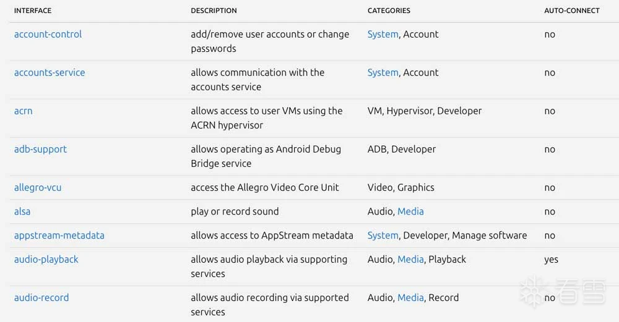Follow the allegro-vcu interface link
619x322 pixels.
(x=38, y=188)
